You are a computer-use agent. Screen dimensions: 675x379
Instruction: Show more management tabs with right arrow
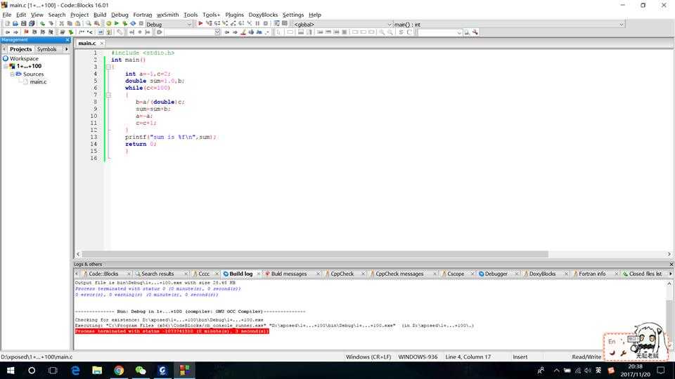[66, 49]
